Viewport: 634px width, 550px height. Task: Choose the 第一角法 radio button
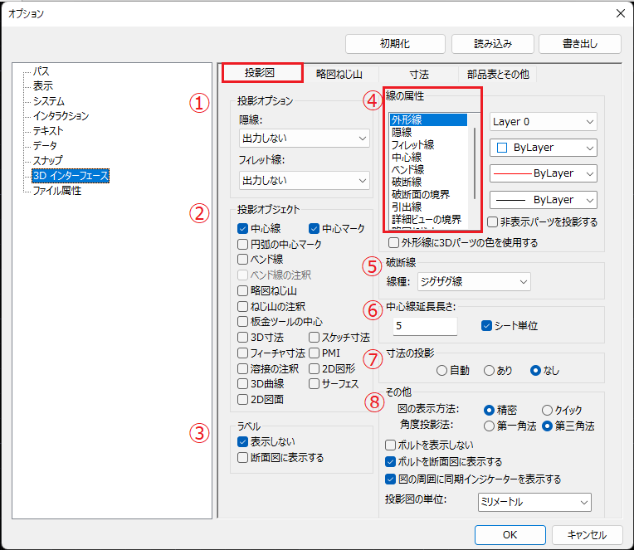489,426
